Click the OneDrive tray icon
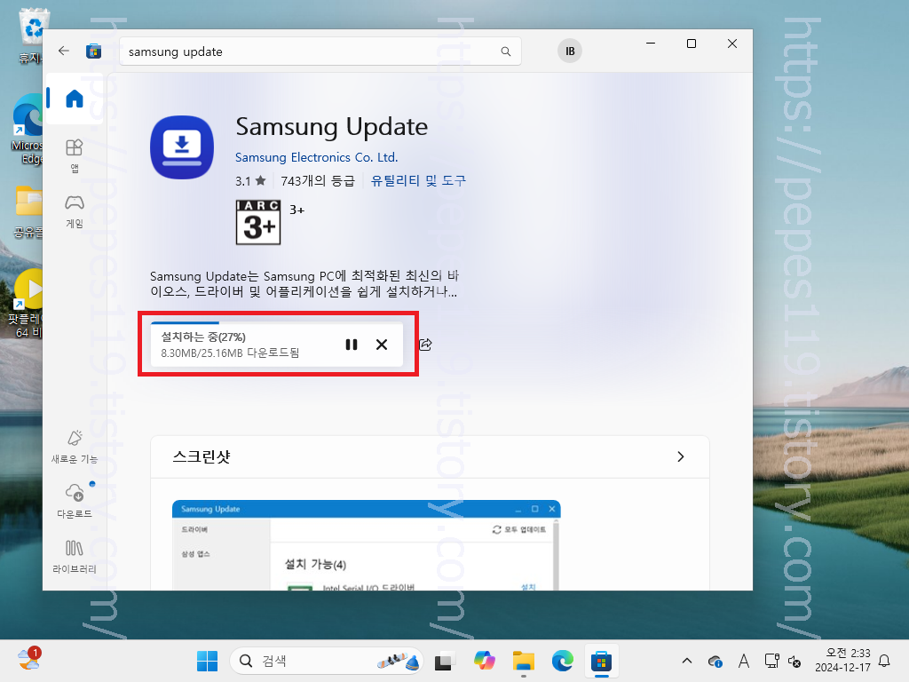The height and width of the screenshot is (682, 909). (715, 661)
